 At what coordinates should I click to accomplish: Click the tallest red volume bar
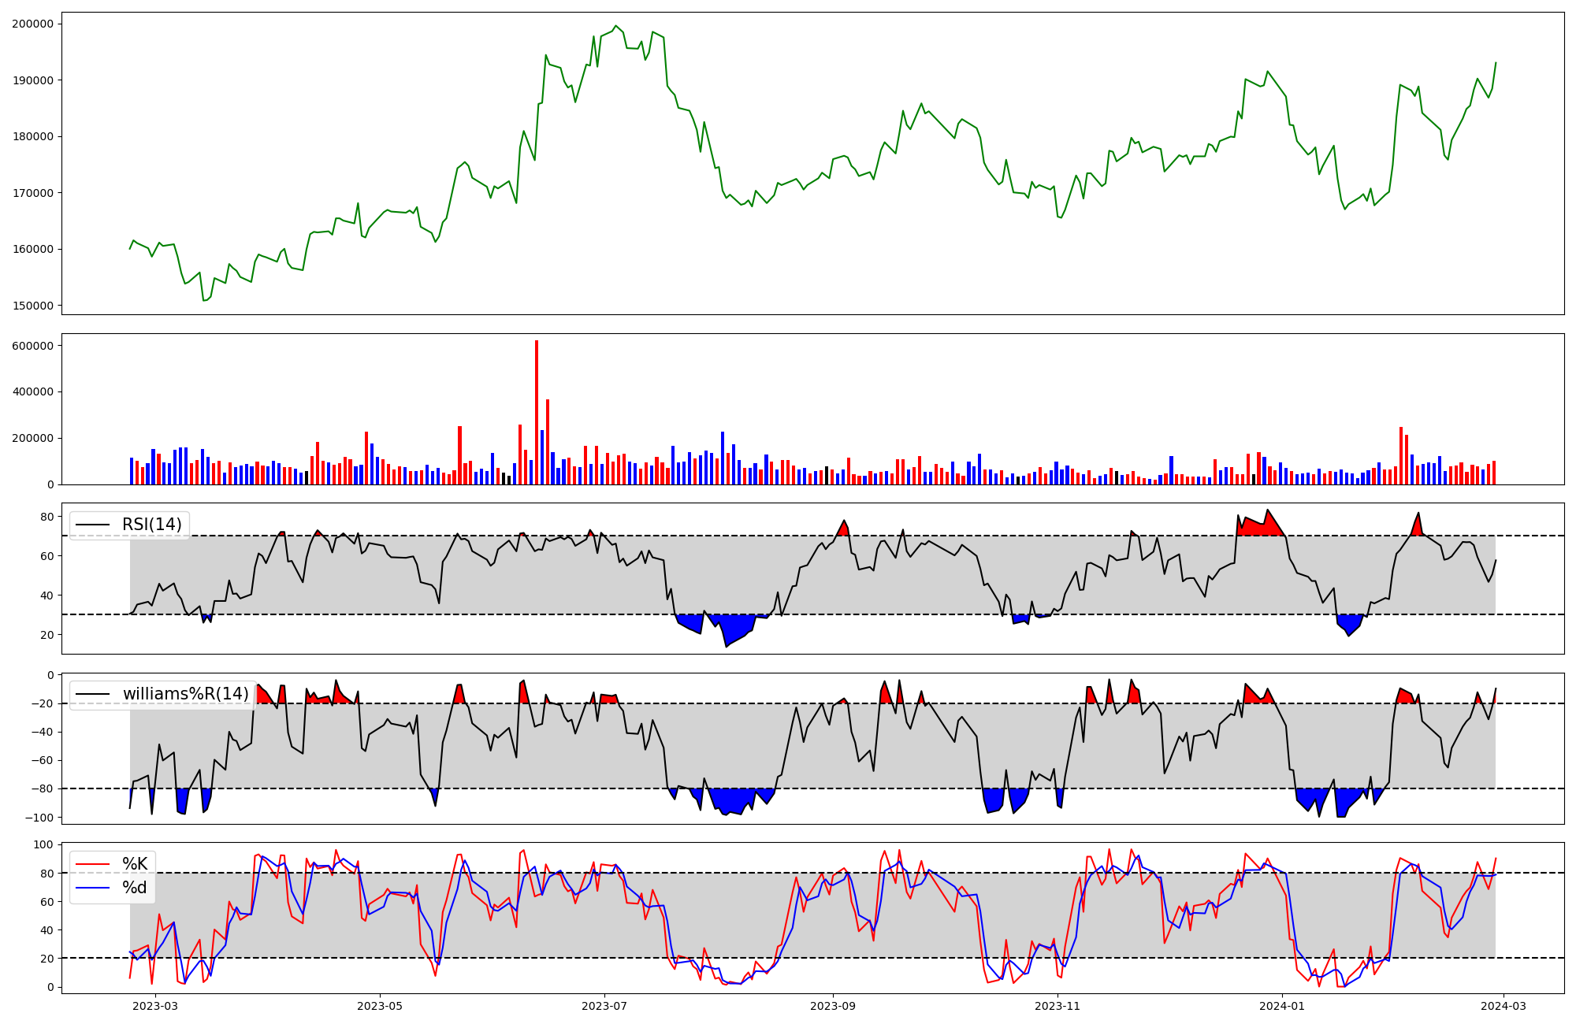[537, 412]
